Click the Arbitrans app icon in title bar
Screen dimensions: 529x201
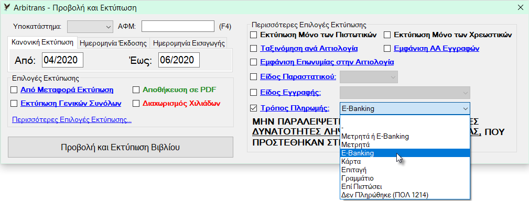(x=6, y=7)
